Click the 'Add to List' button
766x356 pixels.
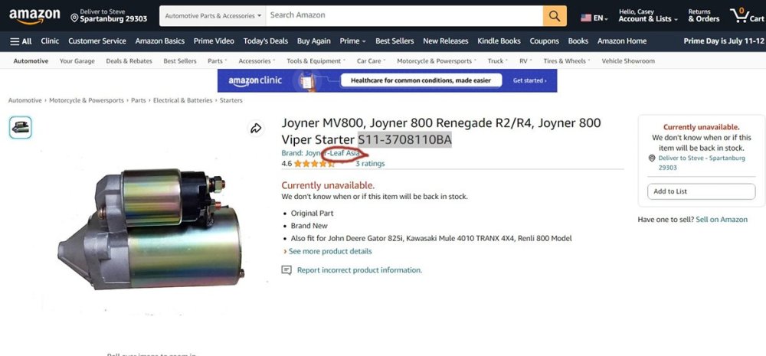coord(701,191)
